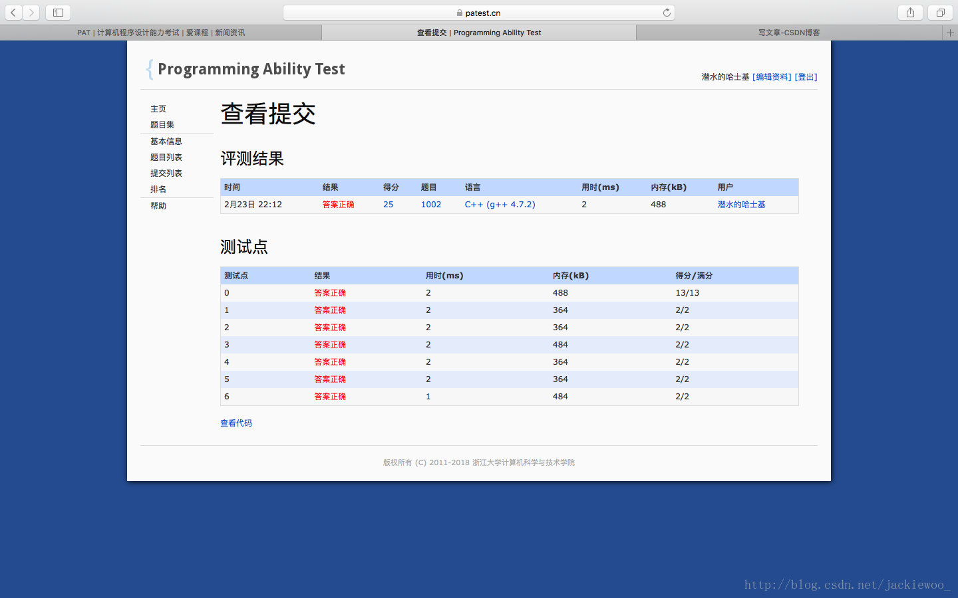Open 排名 in the sidebar

click(158, 189)
